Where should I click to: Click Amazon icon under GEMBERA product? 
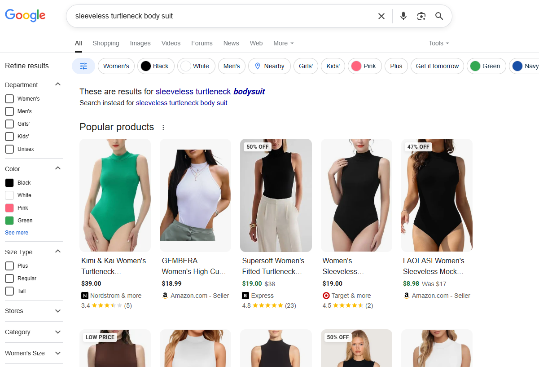pos(165,296)
